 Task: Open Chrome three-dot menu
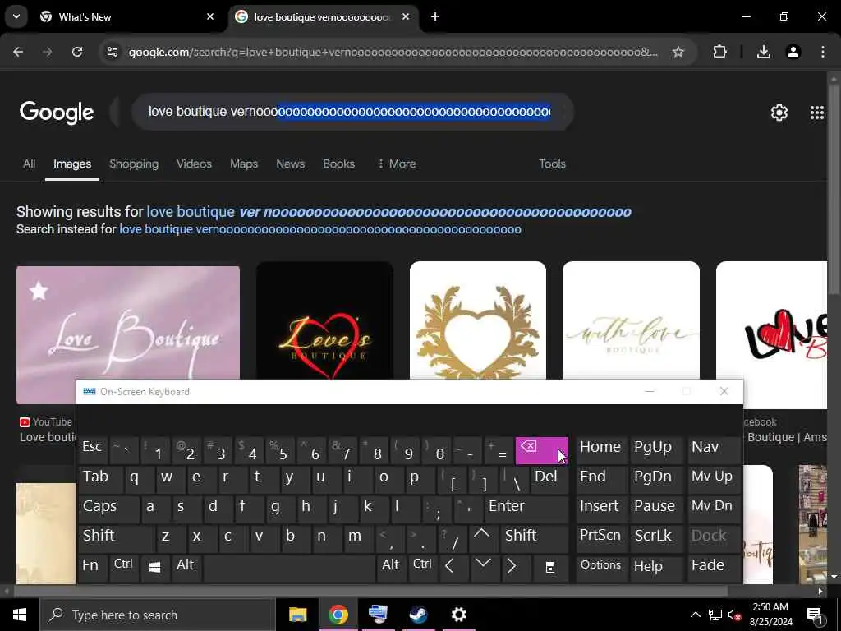tap(823, 52)
